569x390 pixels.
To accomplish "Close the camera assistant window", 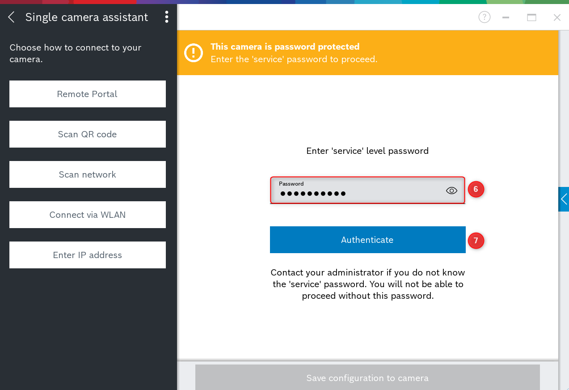I will coord(557,17).
